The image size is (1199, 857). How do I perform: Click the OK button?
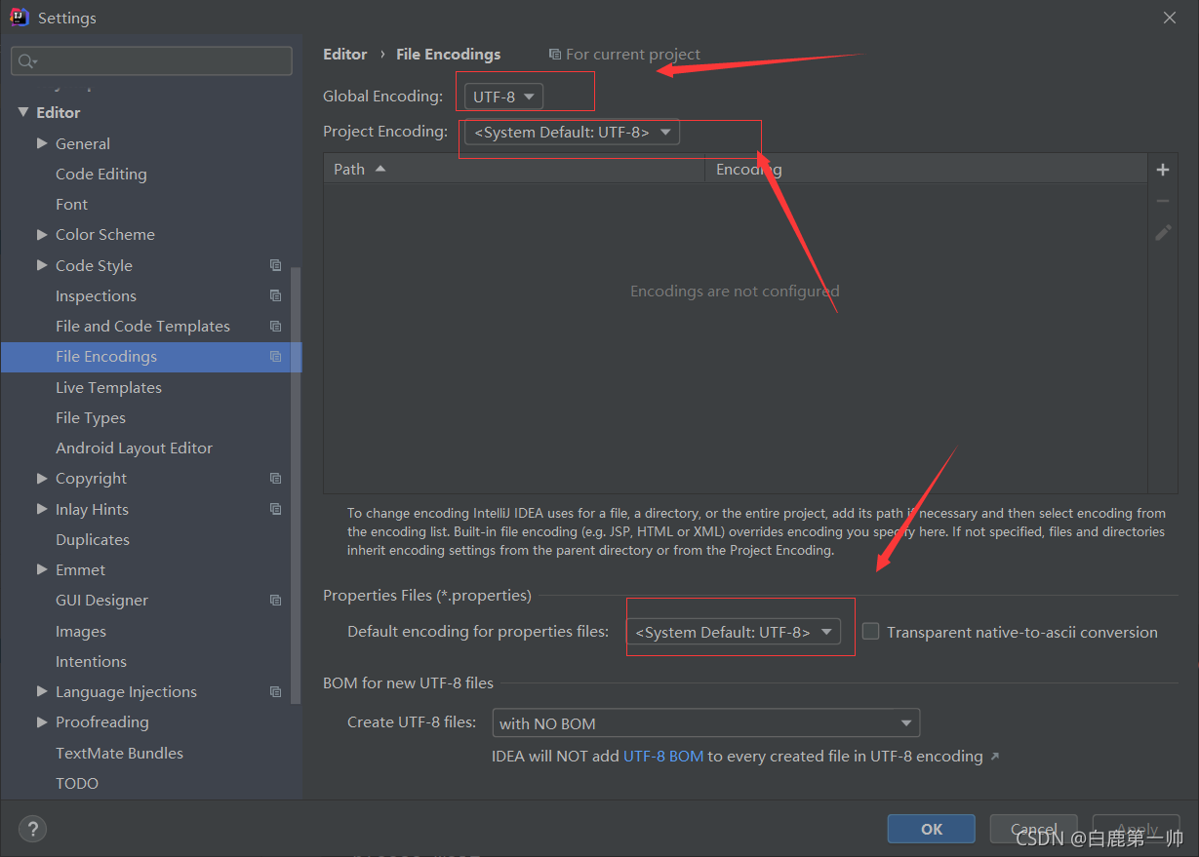[x=931, y=829]
